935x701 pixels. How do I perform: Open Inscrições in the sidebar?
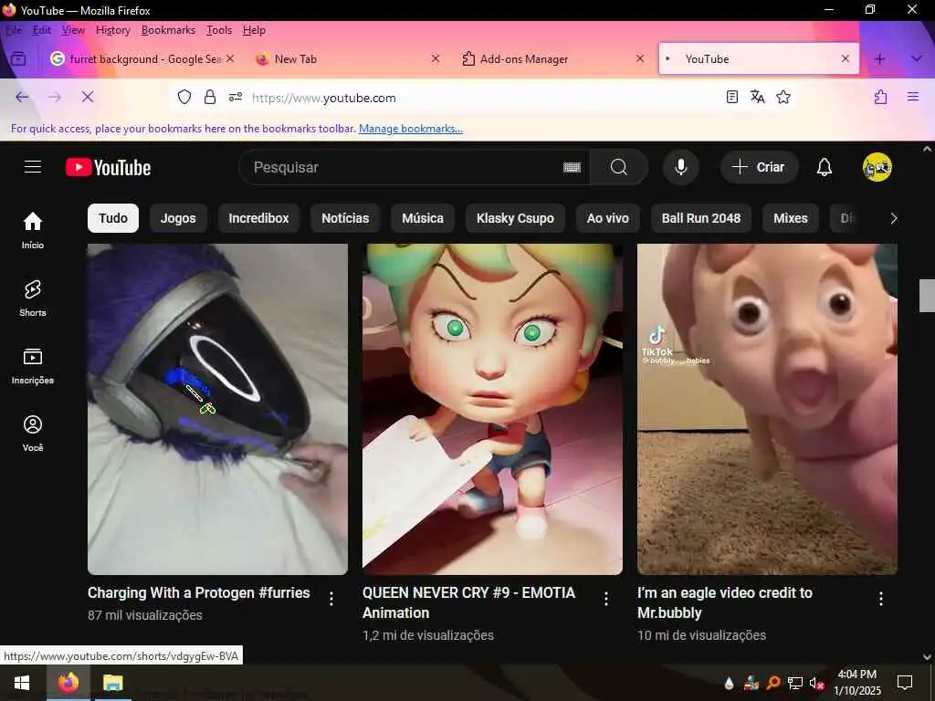tap(33, 365)
